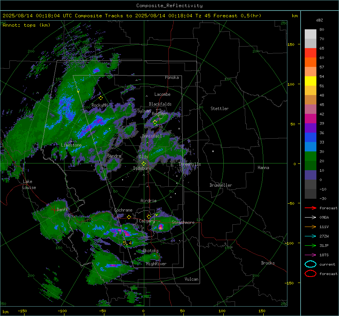Click the Ponoka city label
The width and height of the screenshot is (339, 316).
(172, 77)
